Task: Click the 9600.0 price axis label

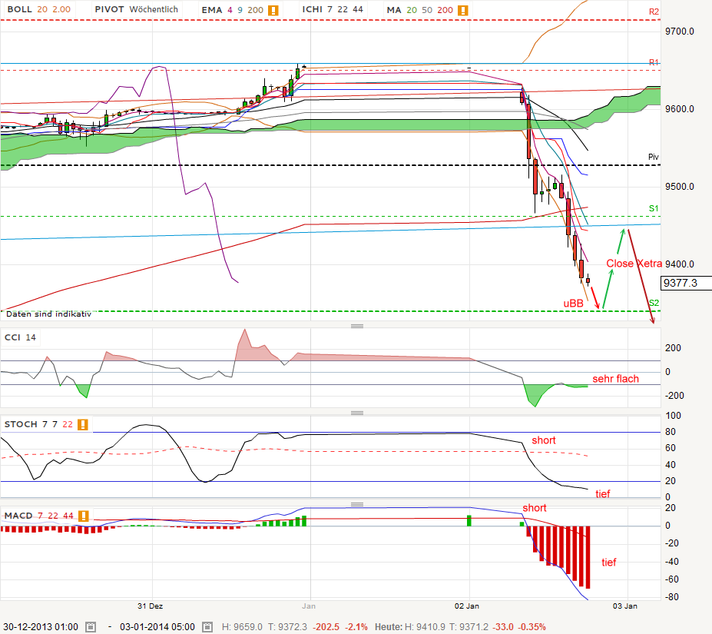Action: pos(679,109)
